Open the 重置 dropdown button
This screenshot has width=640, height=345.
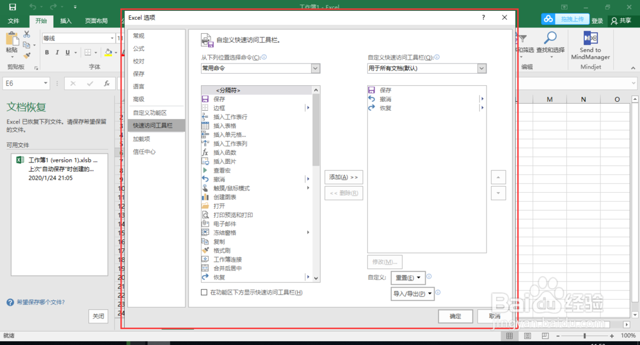coord(408,278)
